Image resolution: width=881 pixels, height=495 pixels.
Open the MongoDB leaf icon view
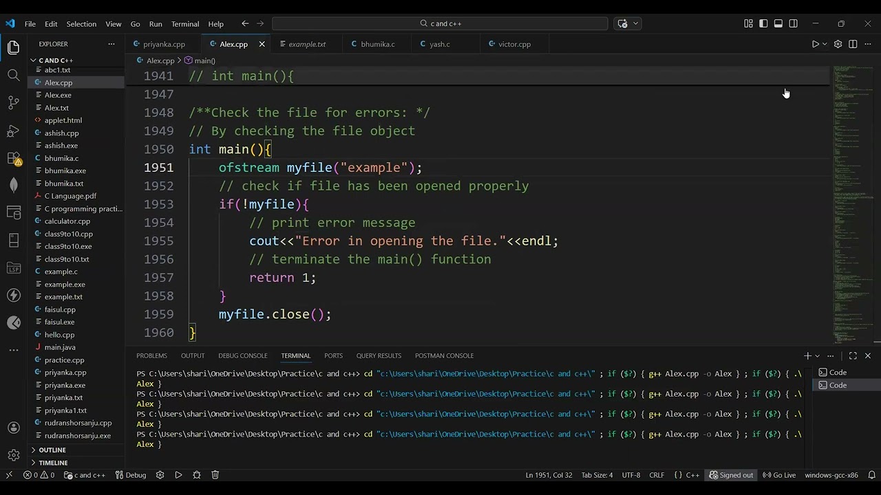click(13, 185)
